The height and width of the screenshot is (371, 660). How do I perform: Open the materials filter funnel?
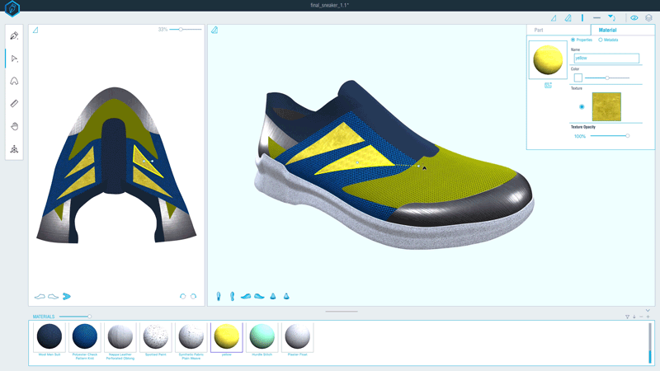point(627,317)
